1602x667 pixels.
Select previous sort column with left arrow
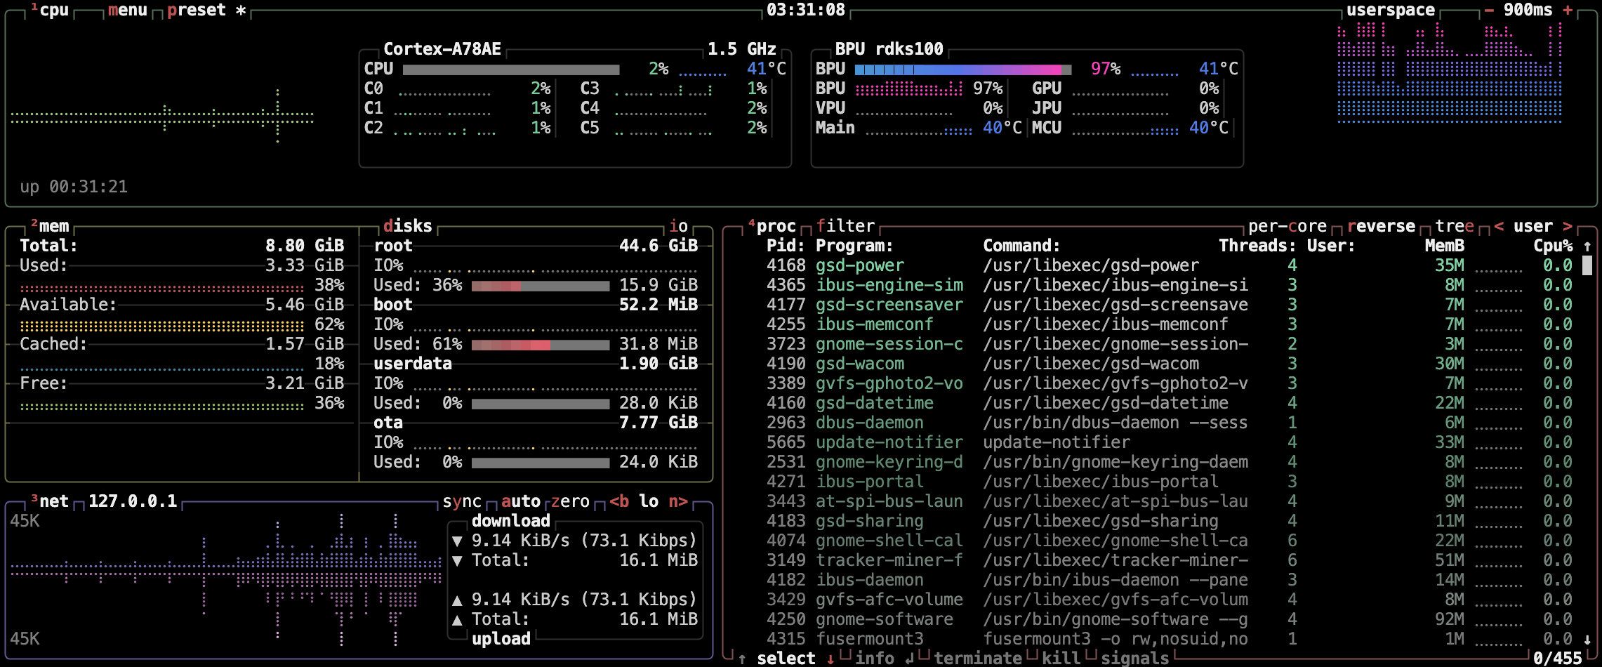coord(1499,226)
